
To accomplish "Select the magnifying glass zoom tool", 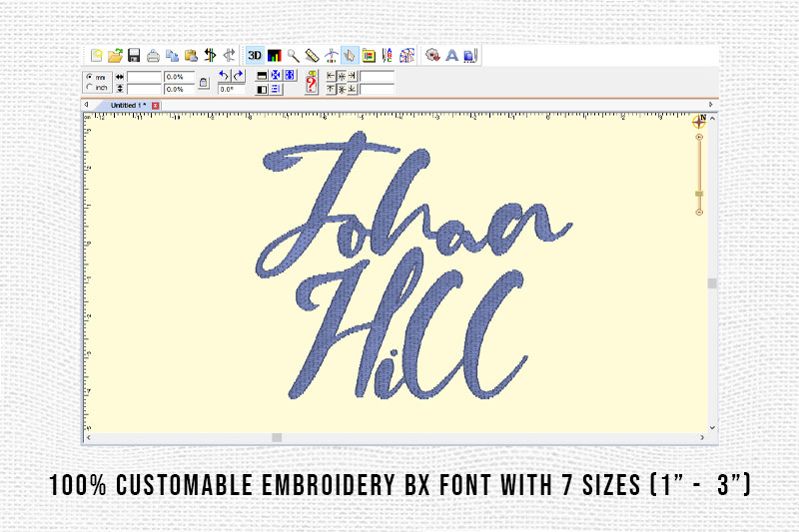I will pyautogui.click(x=293, y=56).
